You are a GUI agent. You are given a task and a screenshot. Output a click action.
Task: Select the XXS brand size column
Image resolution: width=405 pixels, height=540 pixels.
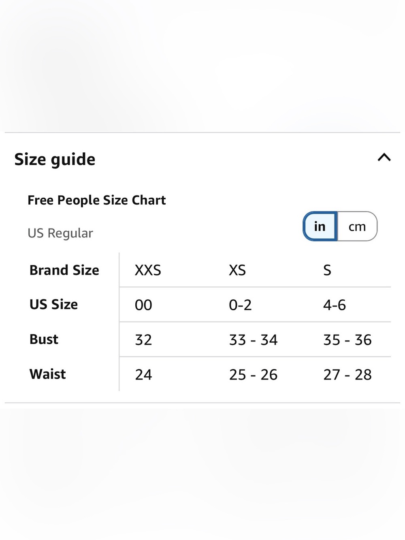pos(148,270)
